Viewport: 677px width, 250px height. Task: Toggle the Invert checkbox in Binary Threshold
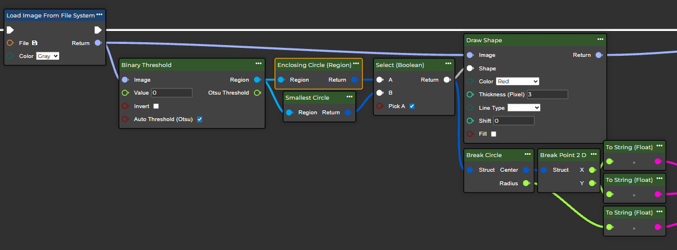pyautogui.click(x=156, y=106)
